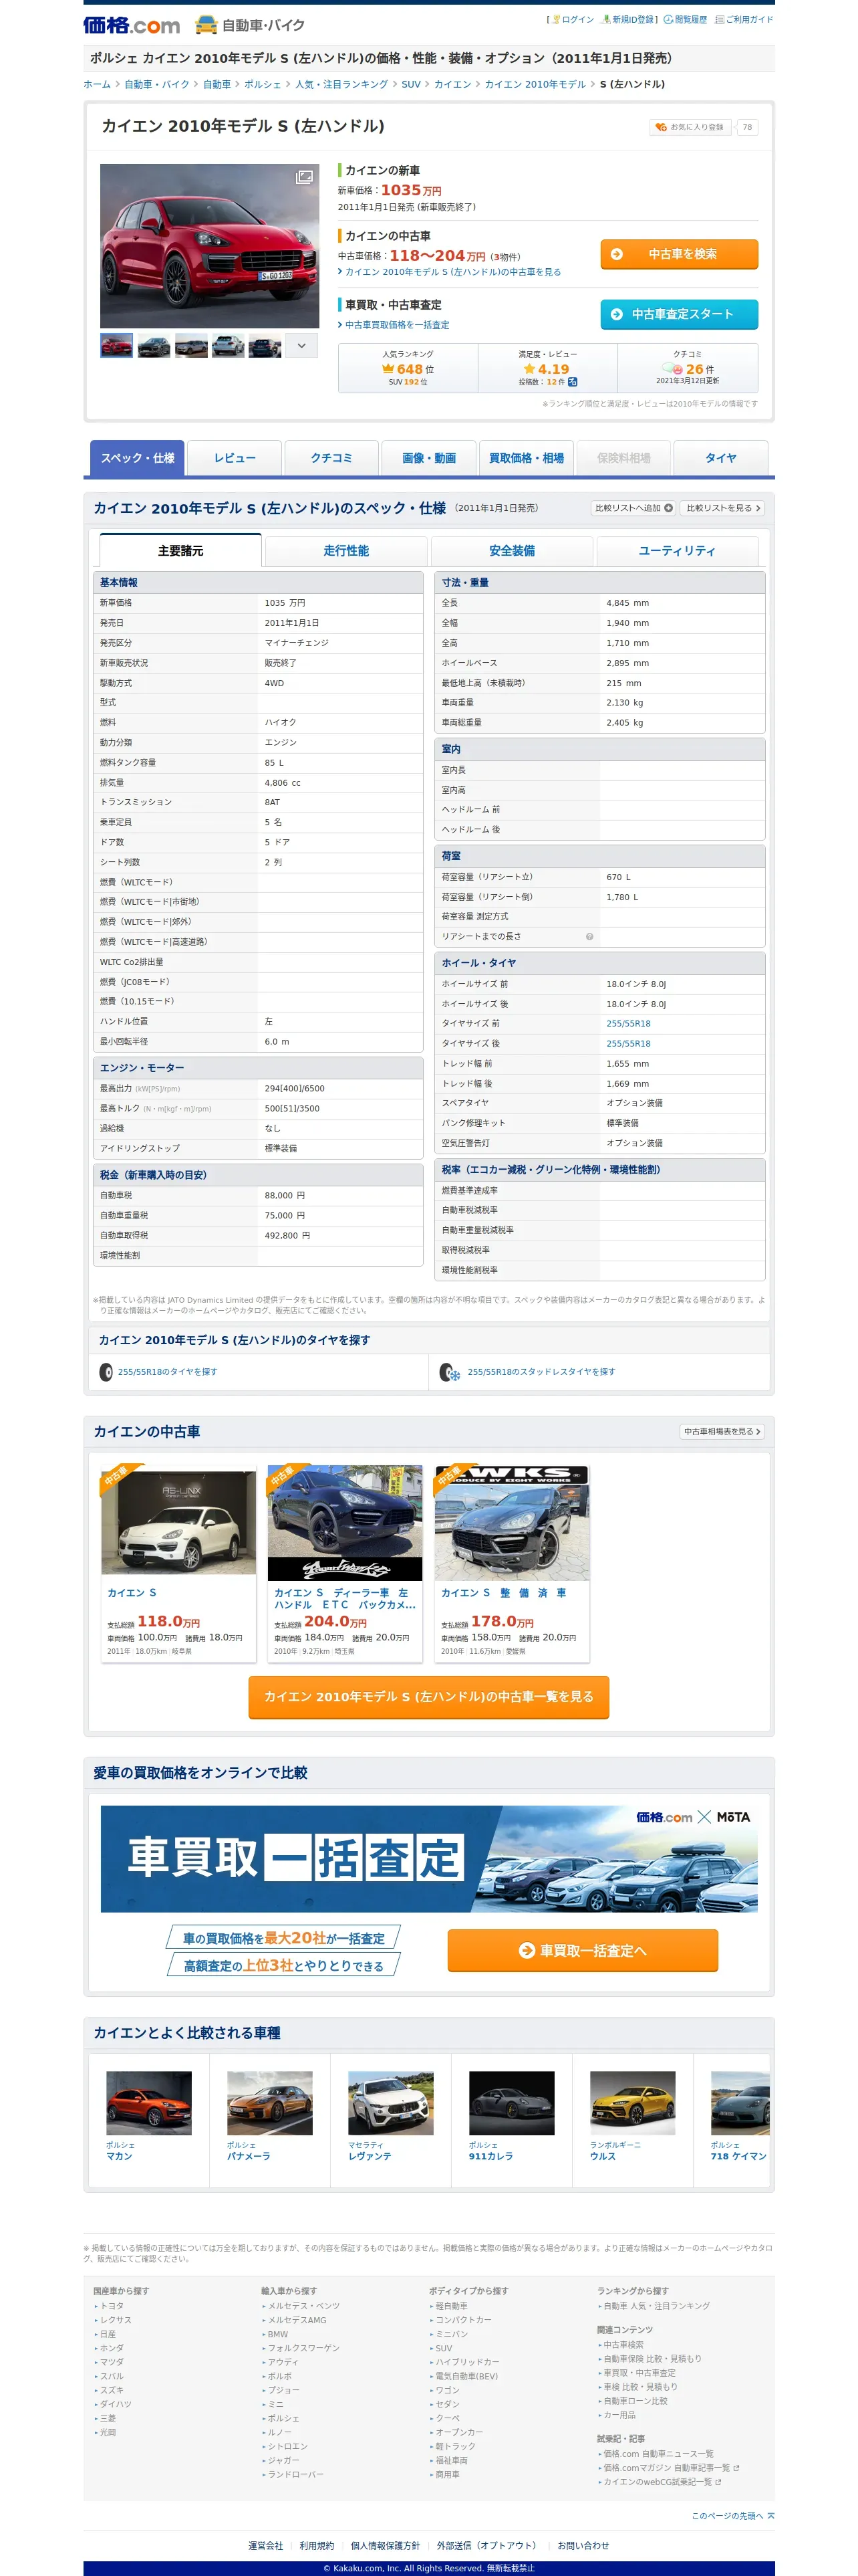Open the ご利用ガイド guide
The height and width of the screenshot is (2576, 858).
[745, 19]
